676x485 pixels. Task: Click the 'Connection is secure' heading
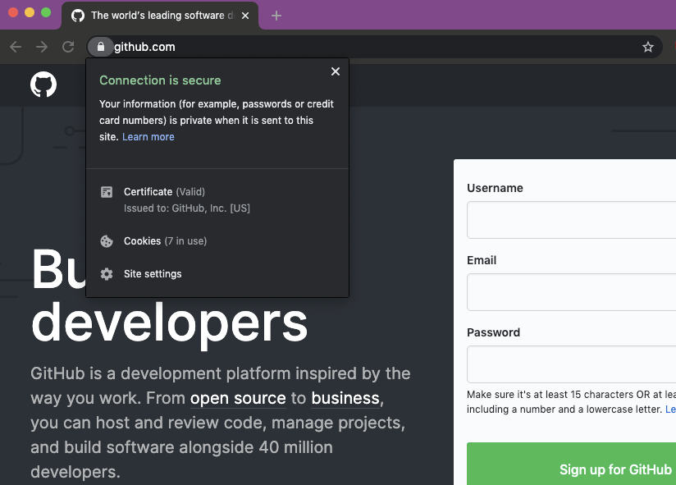point(160,80)
